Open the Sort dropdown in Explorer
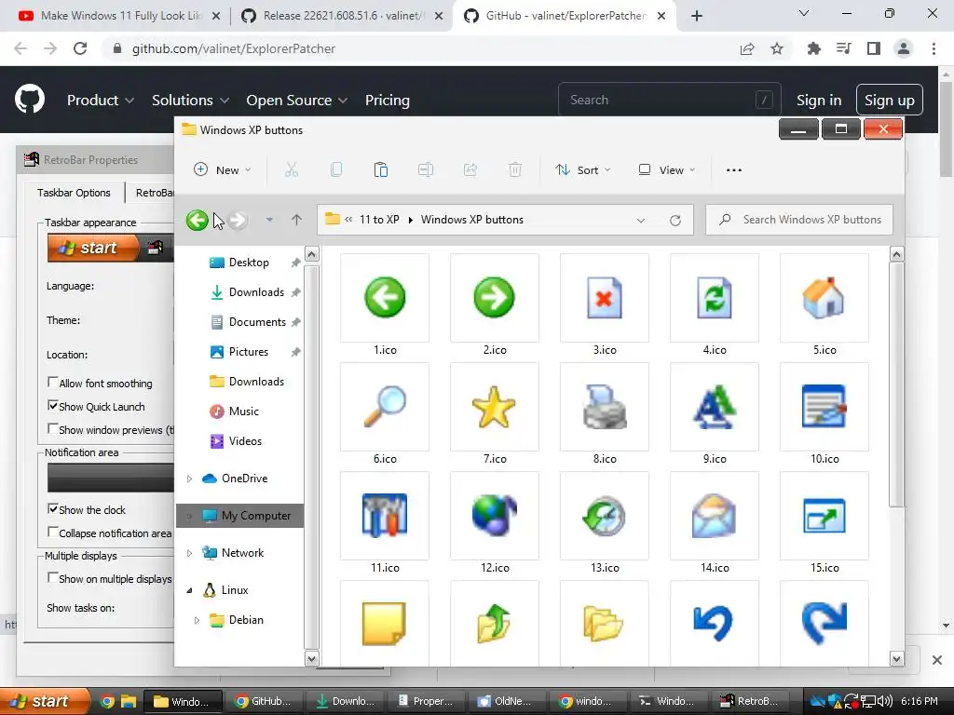The height and width of the screenshot is (715, 954). (x=583, y=170)
